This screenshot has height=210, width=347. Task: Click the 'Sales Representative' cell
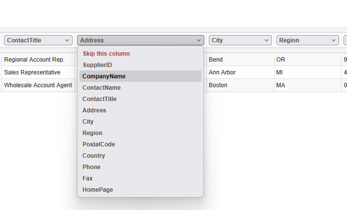(x=32, y=72)
